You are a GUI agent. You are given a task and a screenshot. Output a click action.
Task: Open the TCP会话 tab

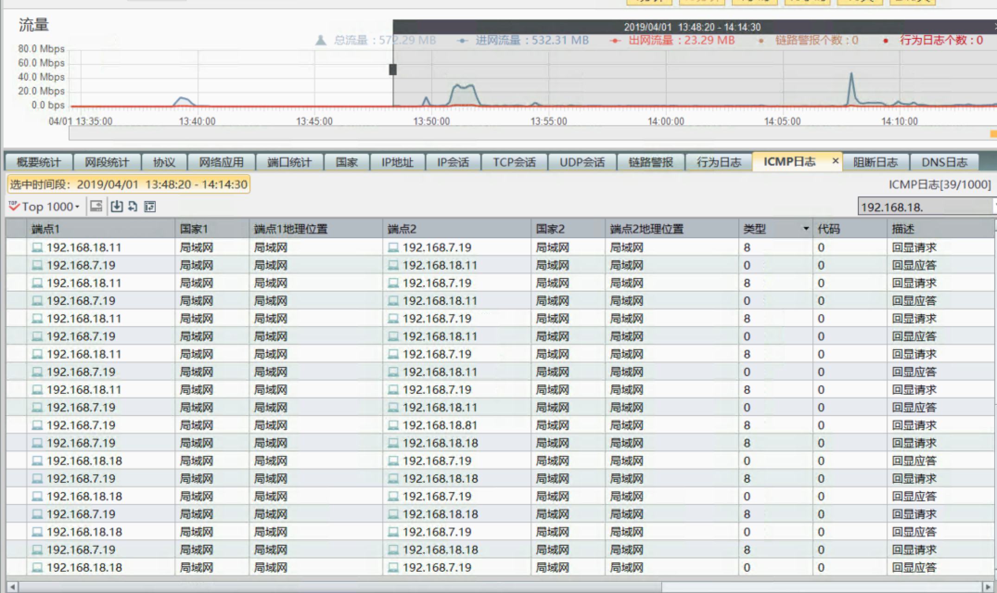tap(514, 163)
